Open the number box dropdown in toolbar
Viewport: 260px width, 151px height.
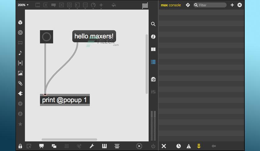[x=77, y=5]
